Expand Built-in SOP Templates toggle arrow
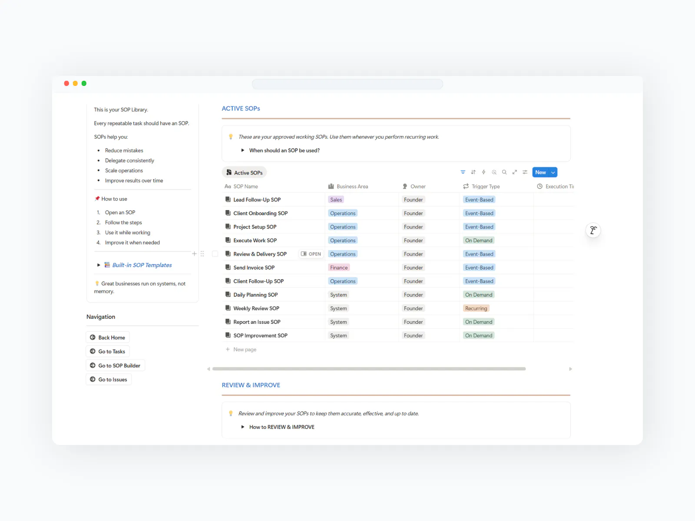The image size is (695, 521). click(x=99, y=265)
